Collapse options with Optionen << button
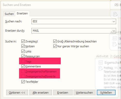121x99 pixels. [17, 93]
